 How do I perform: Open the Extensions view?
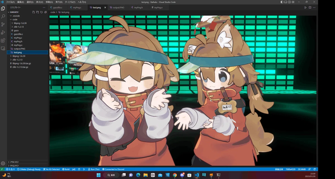pos(3,40)
